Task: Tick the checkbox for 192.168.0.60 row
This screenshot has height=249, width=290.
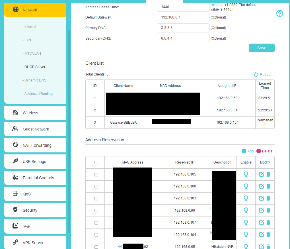Action: pyautogui.click(x=96, y=211)
